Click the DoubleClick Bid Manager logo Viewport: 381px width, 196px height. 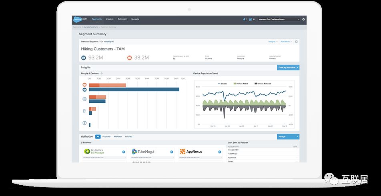(x=94, y=152)
